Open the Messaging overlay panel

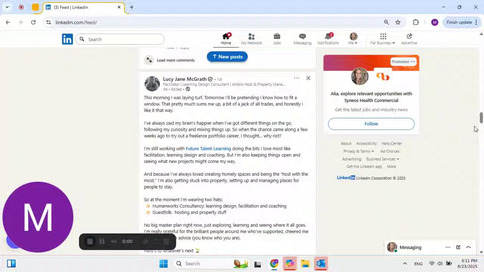click(410, 247)
